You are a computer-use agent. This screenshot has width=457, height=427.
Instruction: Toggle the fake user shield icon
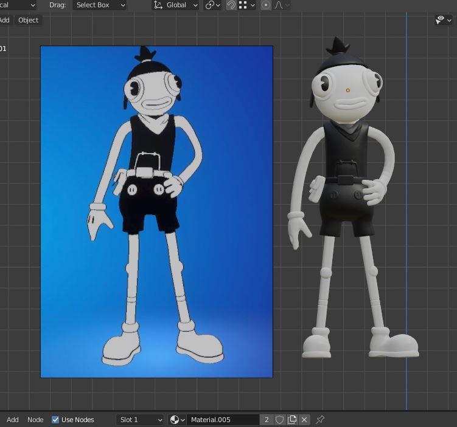(280, 420)
